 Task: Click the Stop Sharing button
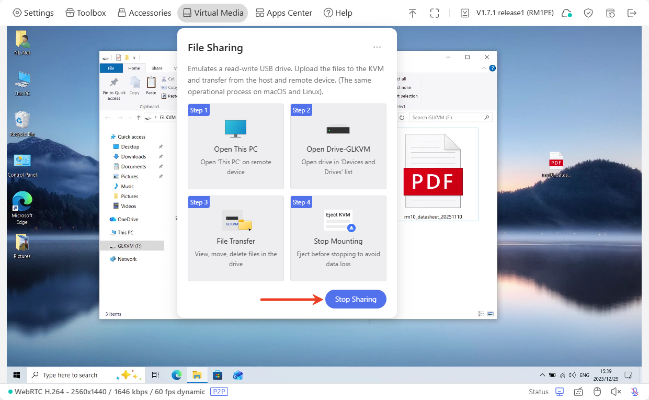tap(356, 299)
